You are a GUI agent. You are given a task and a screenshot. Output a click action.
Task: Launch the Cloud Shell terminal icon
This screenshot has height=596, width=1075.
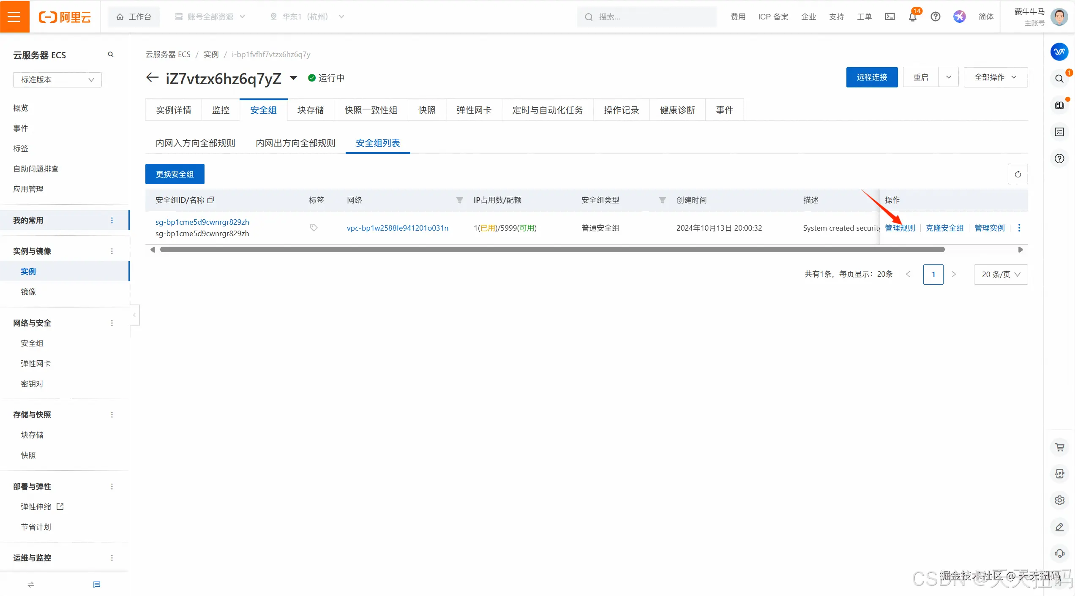889,17
